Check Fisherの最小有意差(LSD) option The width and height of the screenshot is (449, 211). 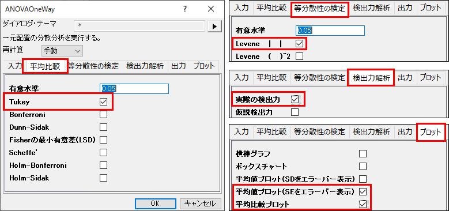pyautogui.click(x=103, y=140)
